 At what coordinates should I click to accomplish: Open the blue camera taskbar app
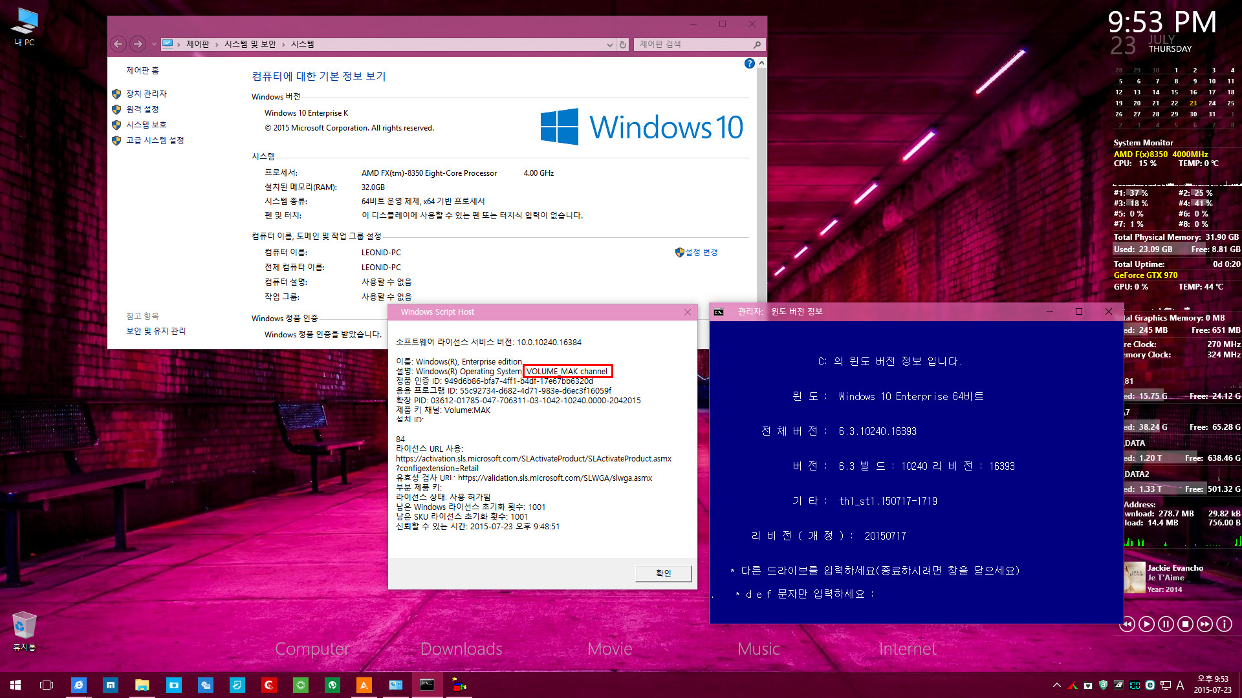(x=173, y=685)
